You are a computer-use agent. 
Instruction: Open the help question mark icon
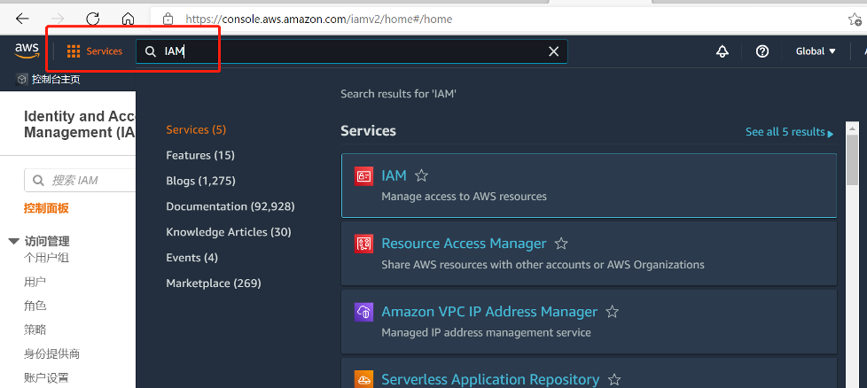click(x=762, y=51)
